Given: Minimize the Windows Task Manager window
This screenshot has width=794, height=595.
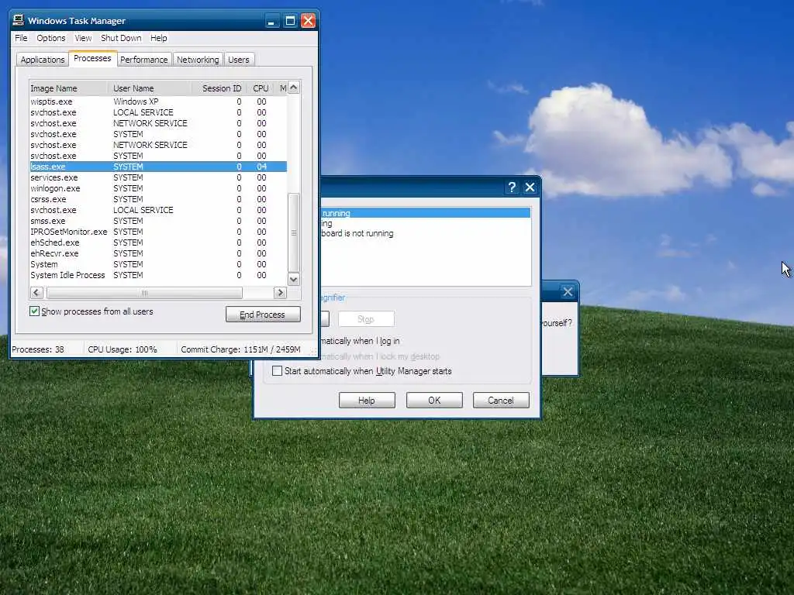Looking at the screenshot, I should point(272,21).
